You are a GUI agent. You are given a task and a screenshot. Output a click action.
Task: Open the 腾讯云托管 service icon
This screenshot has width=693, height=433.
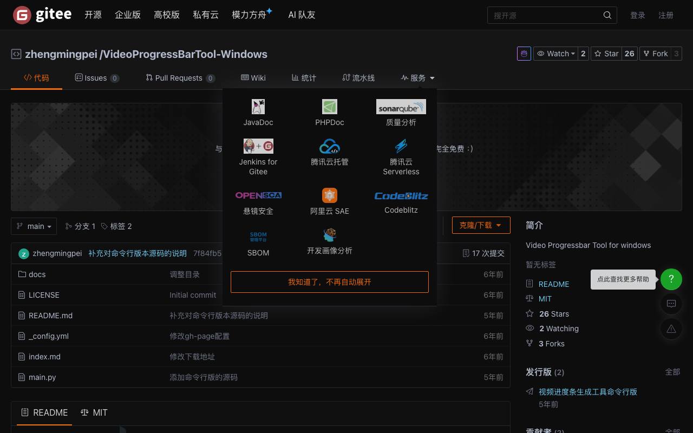pyautogui.click(x=330, y=146)
